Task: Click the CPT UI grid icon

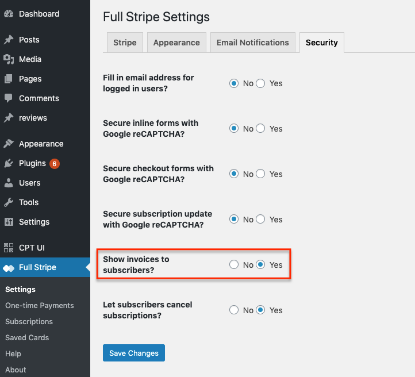Action: (x=9, y=248)
